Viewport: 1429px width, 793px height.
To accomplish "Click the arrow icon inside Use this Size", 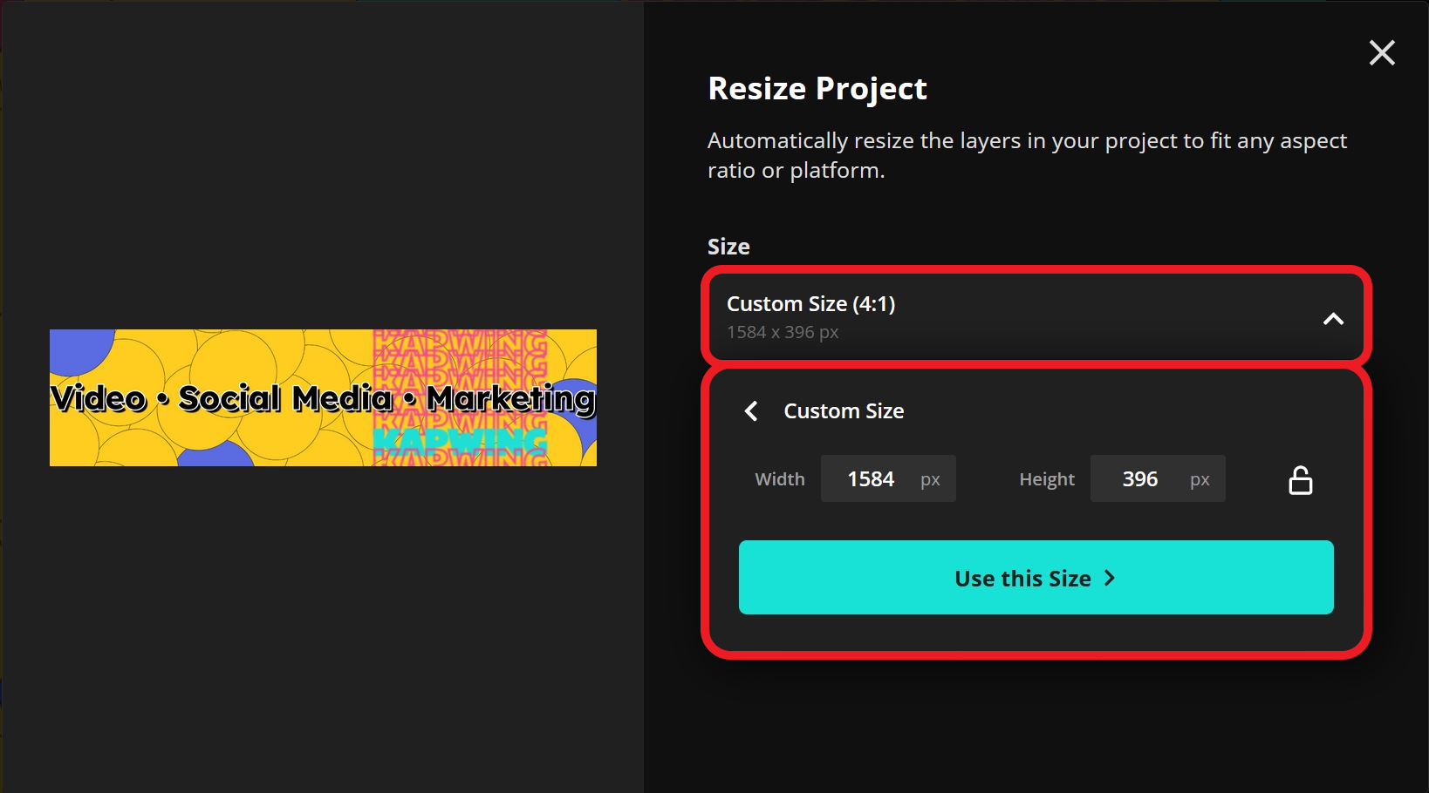I will tap(1110, 578).
